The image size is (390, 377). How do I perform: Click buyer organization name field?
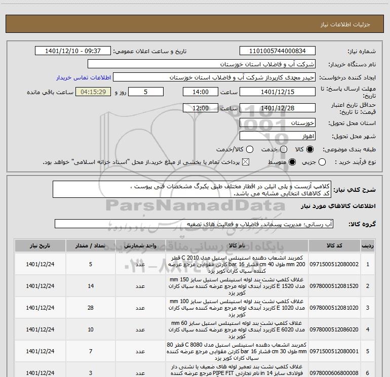pyautogui.click(x=202, y=64)
